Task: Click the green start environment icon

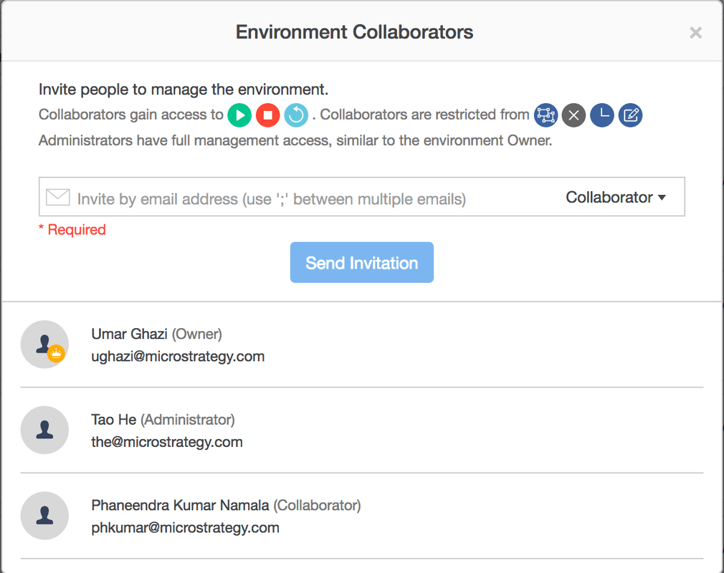Action: coord(239,115)
